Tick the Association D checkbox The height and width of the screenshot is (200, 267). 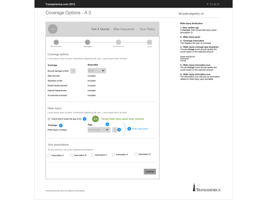pyautogui.click(x=136, y=154)
